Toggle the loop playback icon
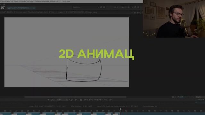The image size is (205, 115). [52, 100]
